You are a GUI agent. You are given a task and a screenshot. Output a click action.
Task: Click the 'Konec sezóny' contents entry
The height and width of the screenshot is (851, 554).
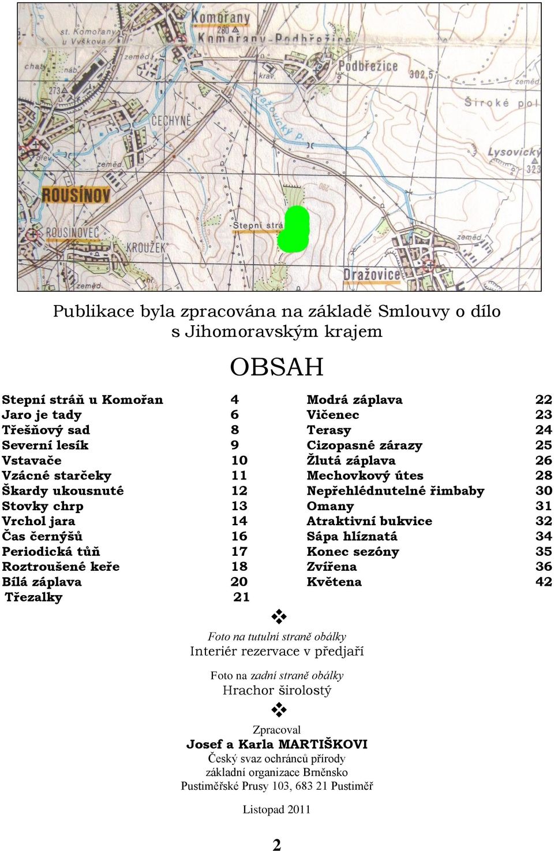(353, 551)
